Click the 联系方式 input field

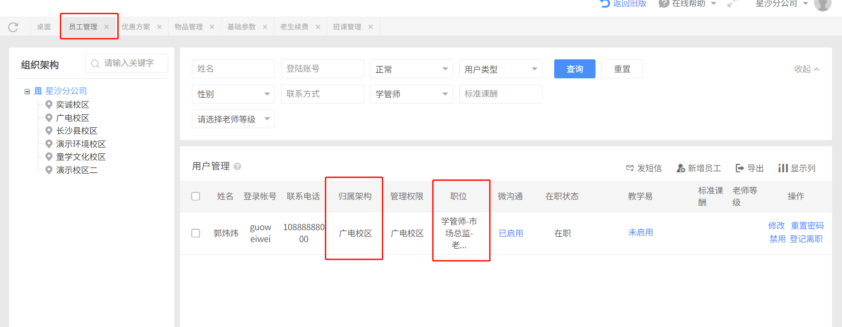[x=322, y=94]
